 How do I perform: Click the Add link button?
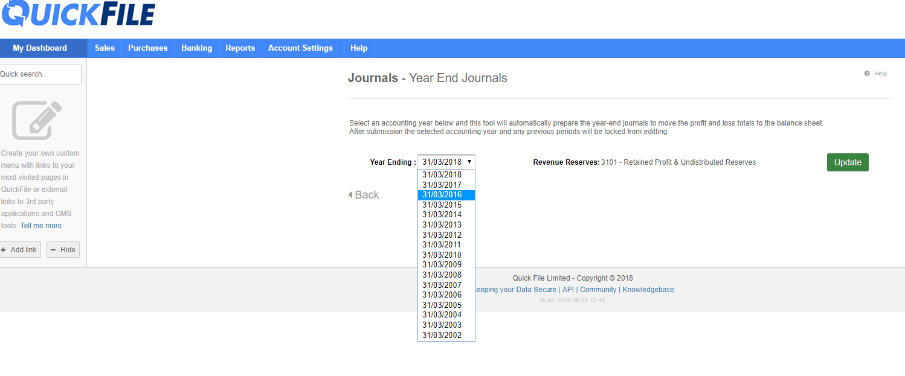pos(20,250)
